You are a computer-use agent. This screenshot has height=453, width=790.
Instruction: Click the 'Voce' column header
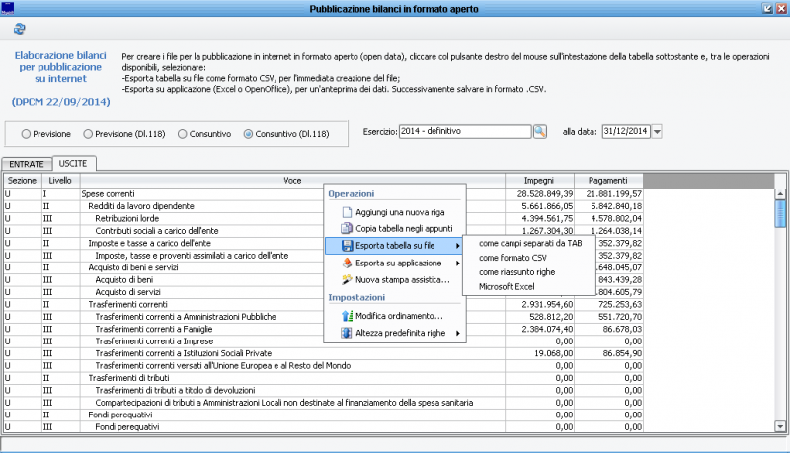click(x=292, y=181)
